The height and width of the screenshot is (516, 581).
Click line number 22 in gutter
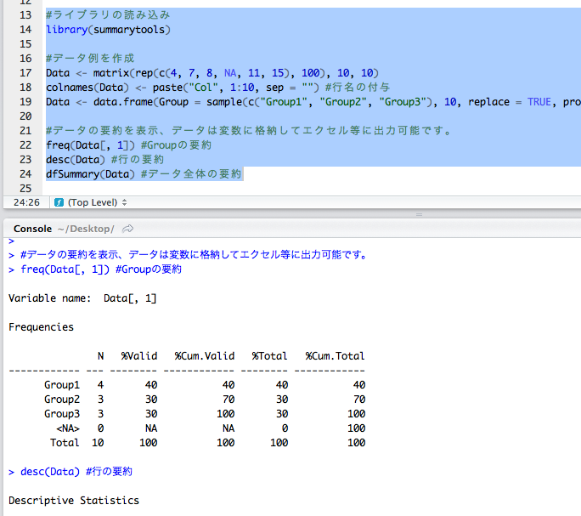[x=25, y=145]
